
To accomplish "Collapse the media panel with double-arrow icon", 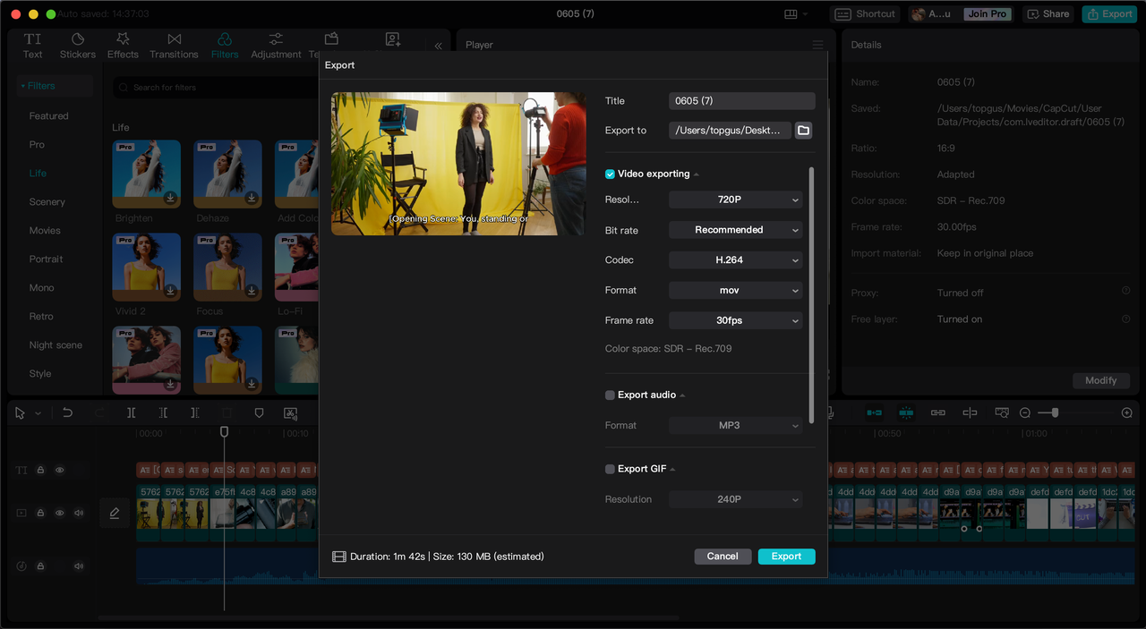I will click(x=438, y=46).
